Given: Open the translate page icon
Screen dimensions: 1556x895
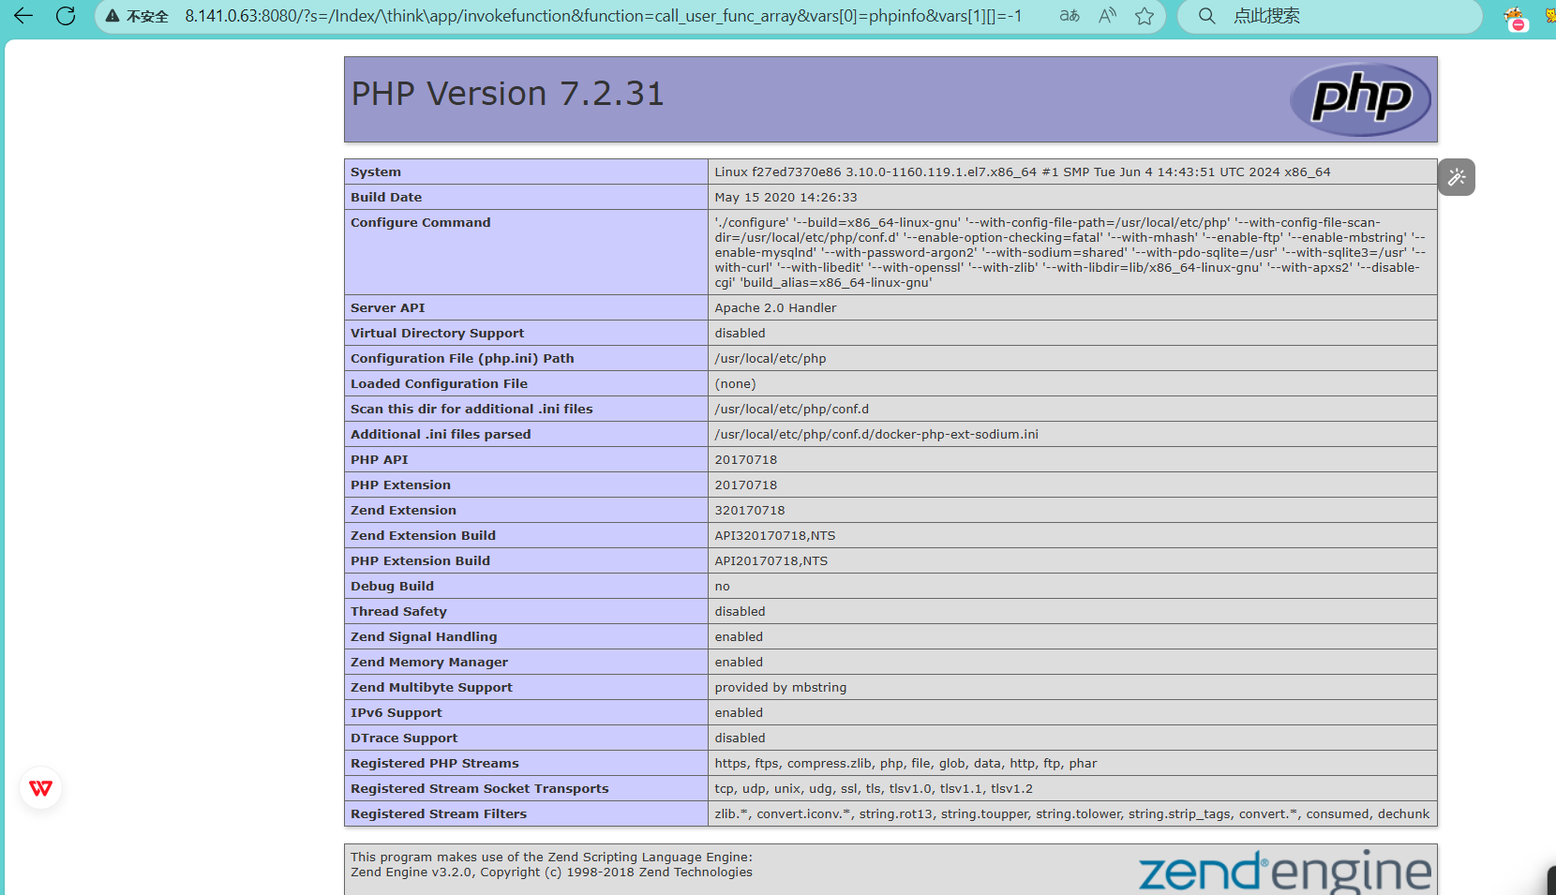Looking at the screenshot, I should pyautogui.click(x=1070, y=16).
